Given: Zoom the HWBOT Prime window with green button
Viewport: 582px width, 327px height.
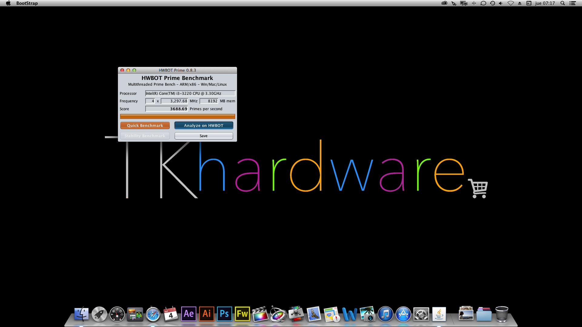Looking at the screenshot, I should tap(134, 70).
